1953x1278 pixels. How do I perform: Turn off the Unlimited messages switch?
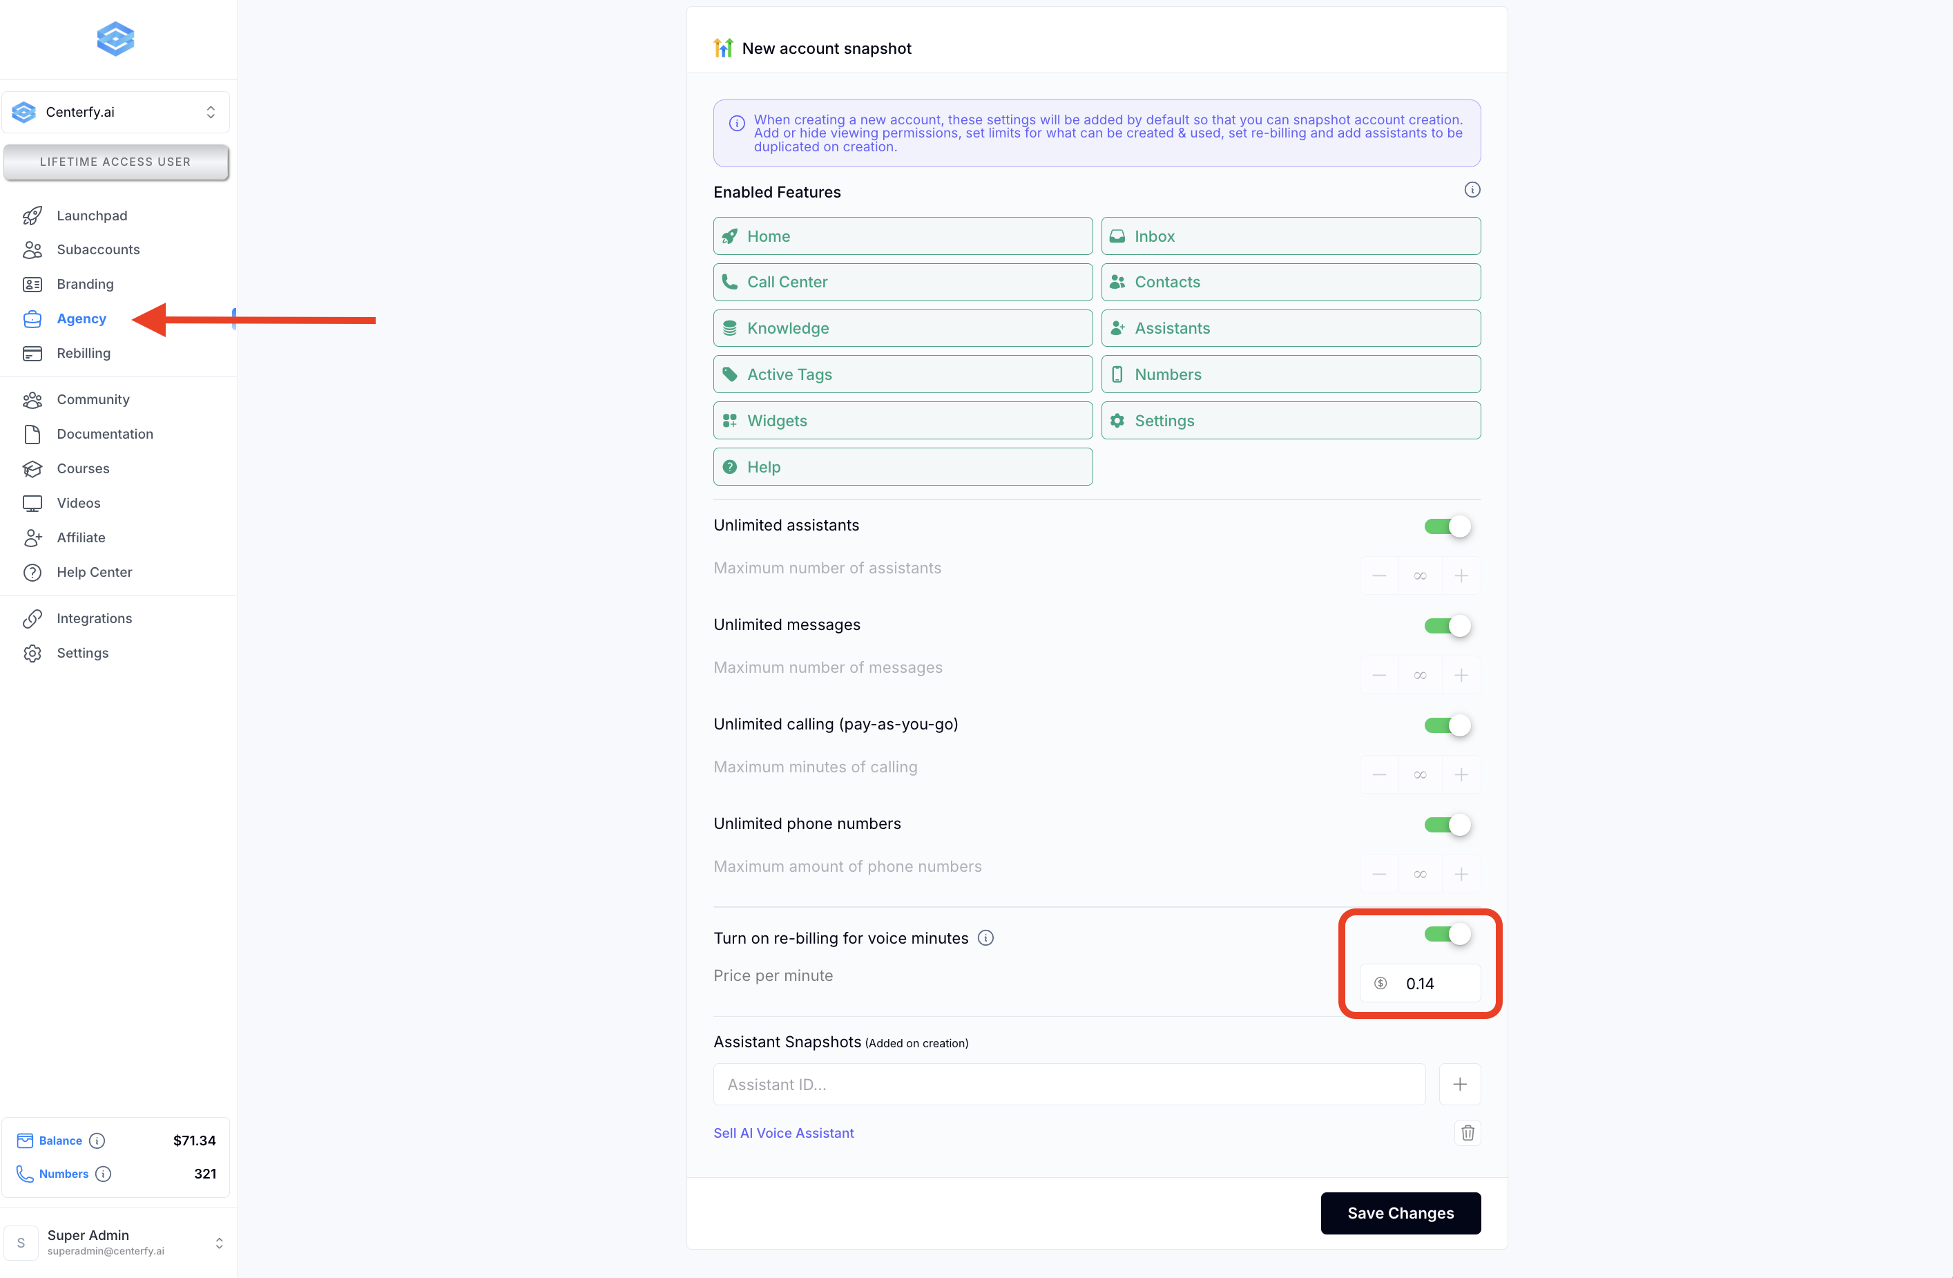tap(1447, 625)
